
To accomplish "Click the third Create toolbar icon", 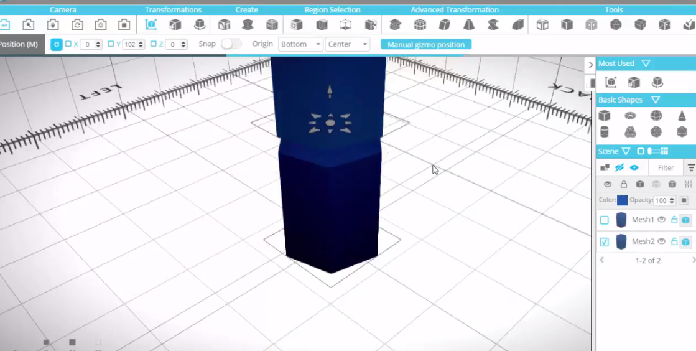I will coord(272,24).
